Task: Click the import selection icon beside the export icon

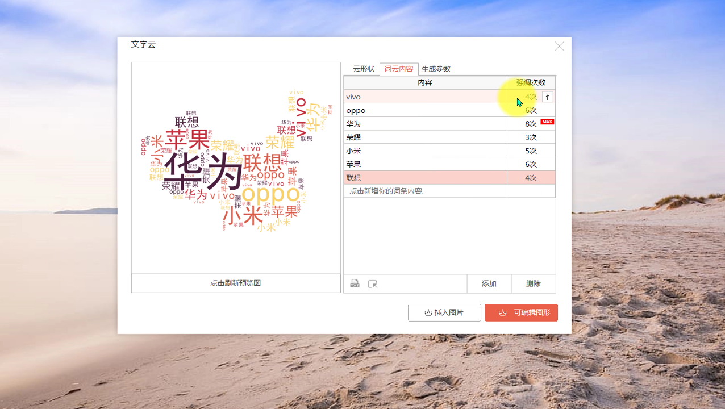Action: pos(373,283)
